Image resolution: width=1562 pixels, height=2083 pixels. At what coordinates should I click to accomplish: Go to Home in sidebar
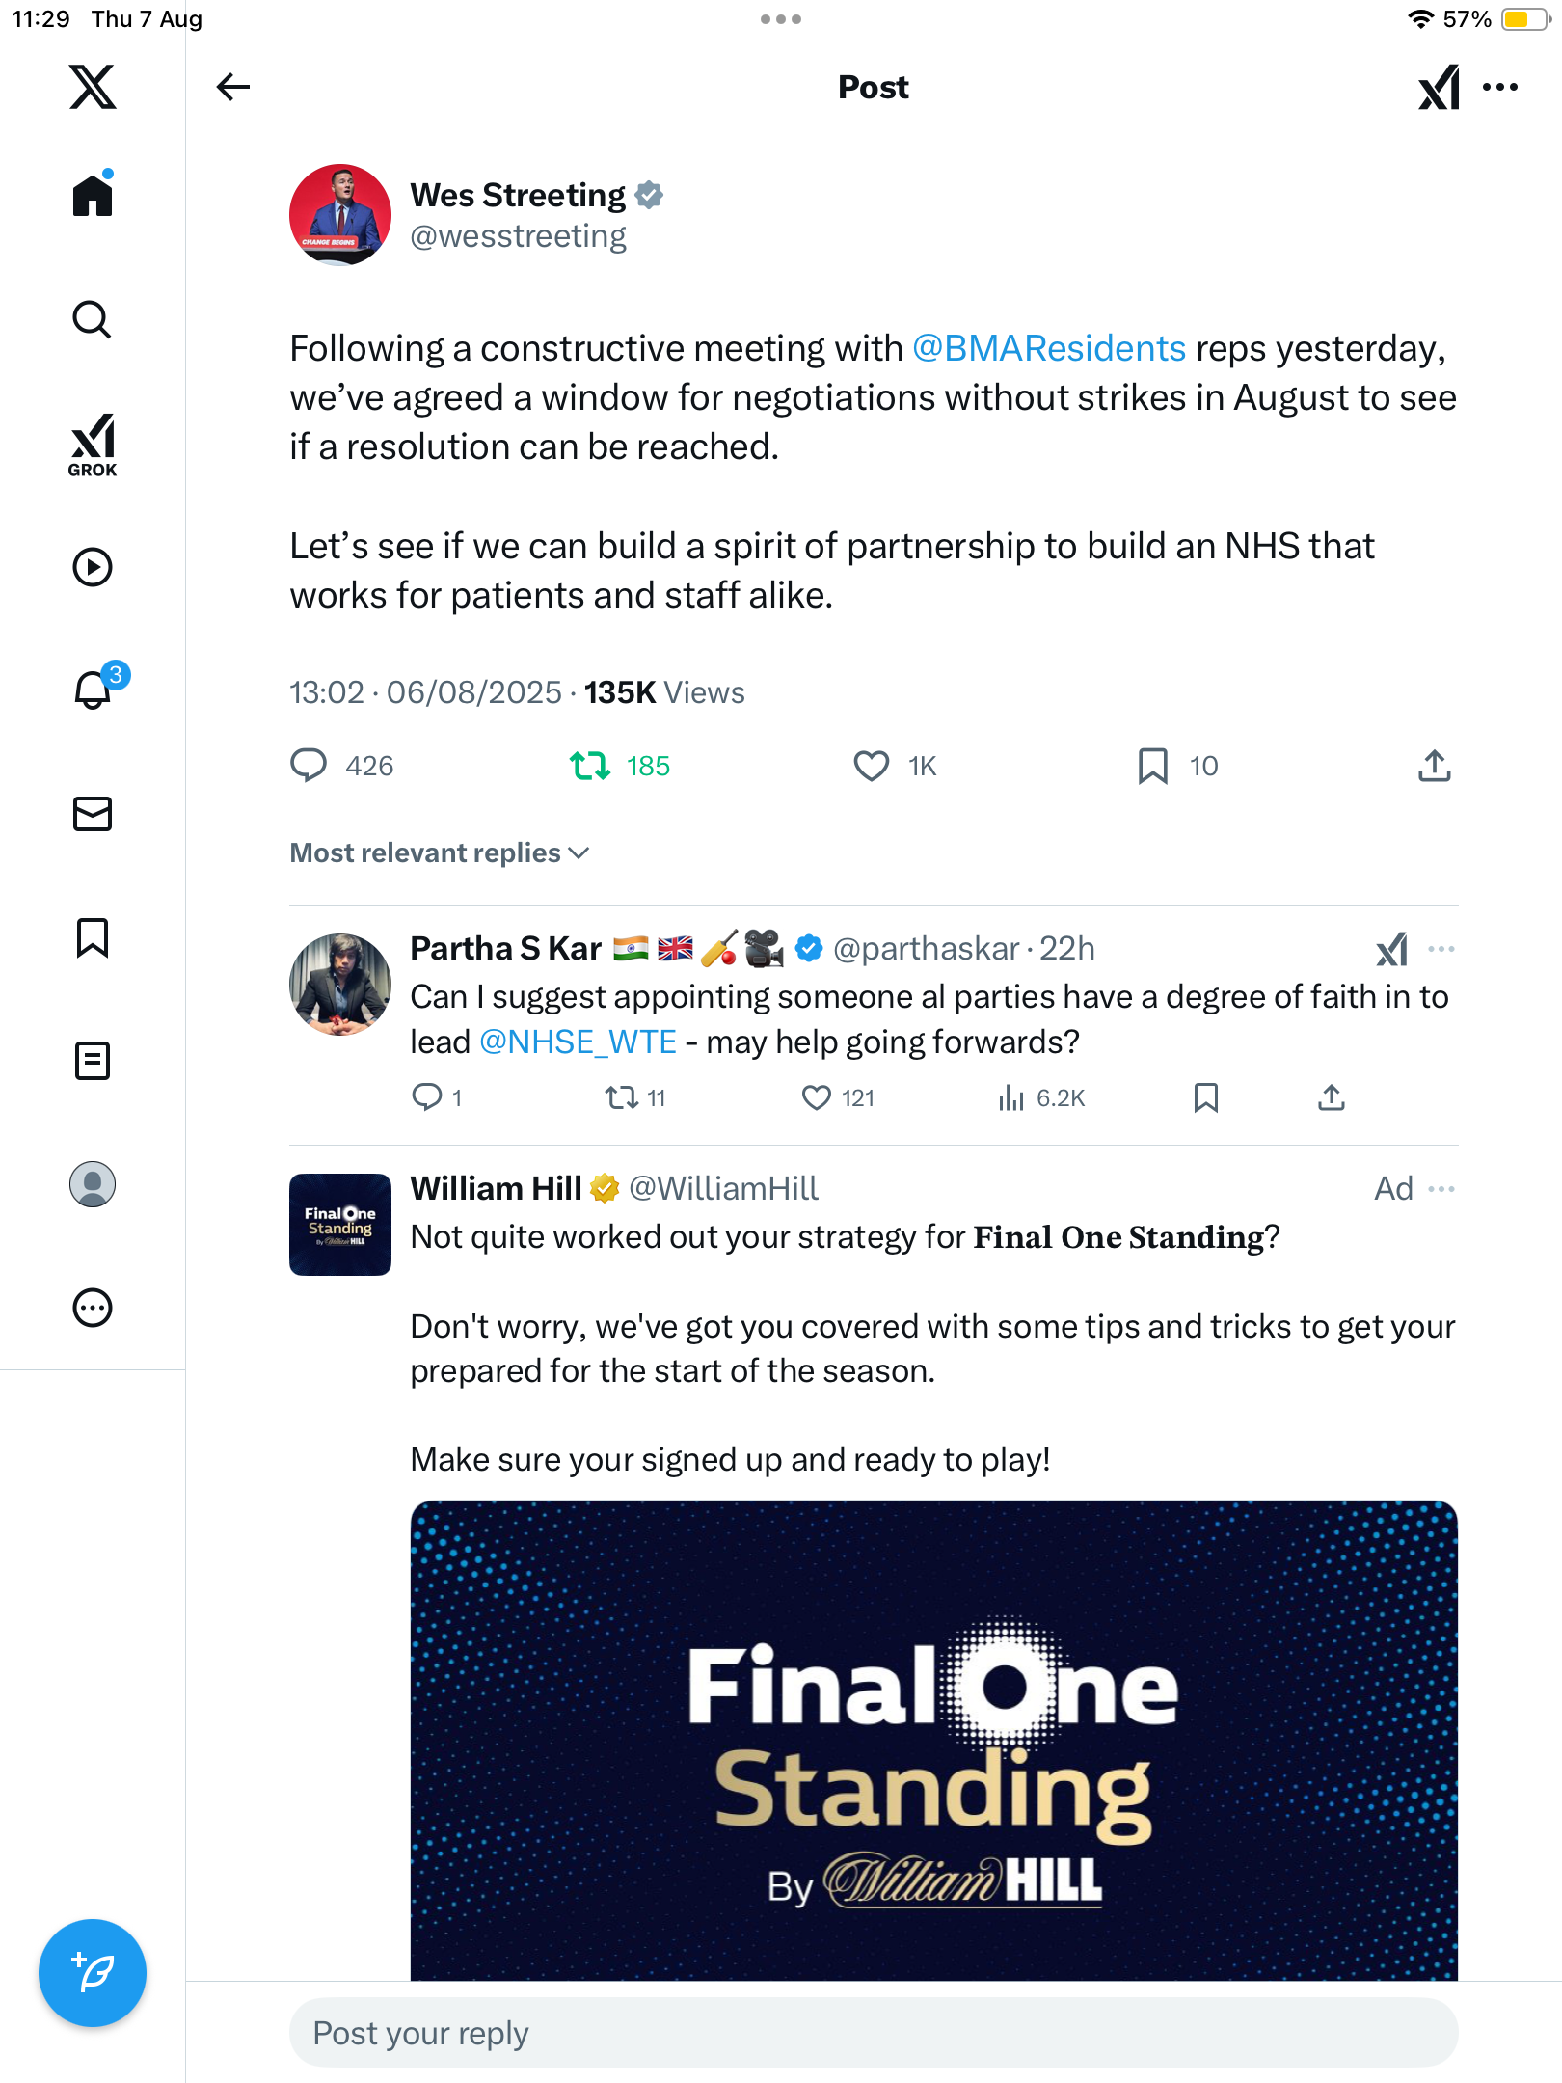pyautogui.click(x=93, y=196)
